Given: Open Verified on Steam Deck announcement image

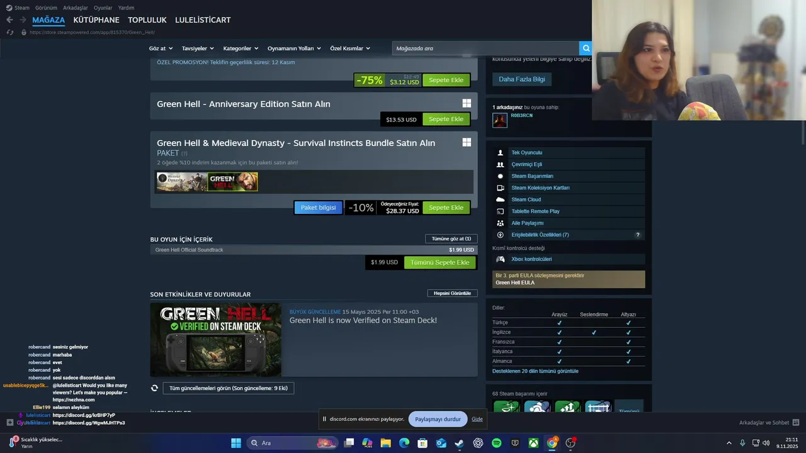Looking at the screenshot, I should (215, 340).
